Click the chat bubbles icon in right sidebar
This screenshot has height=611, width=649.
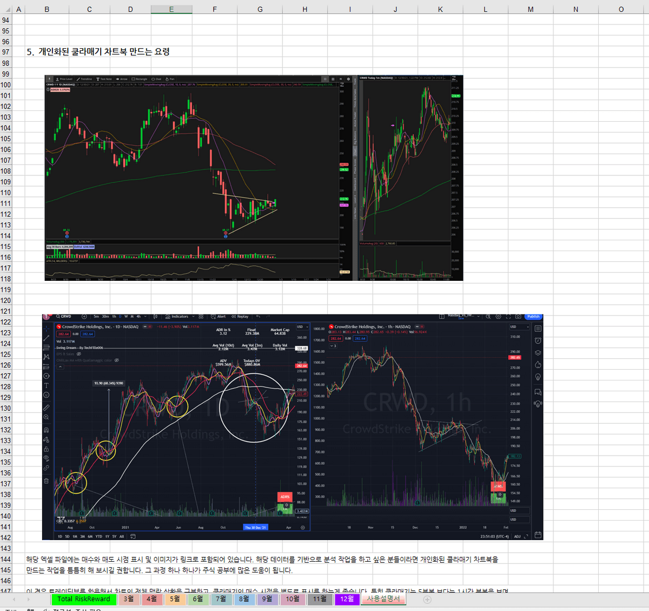pyautogui.click(x=538, y=392)
